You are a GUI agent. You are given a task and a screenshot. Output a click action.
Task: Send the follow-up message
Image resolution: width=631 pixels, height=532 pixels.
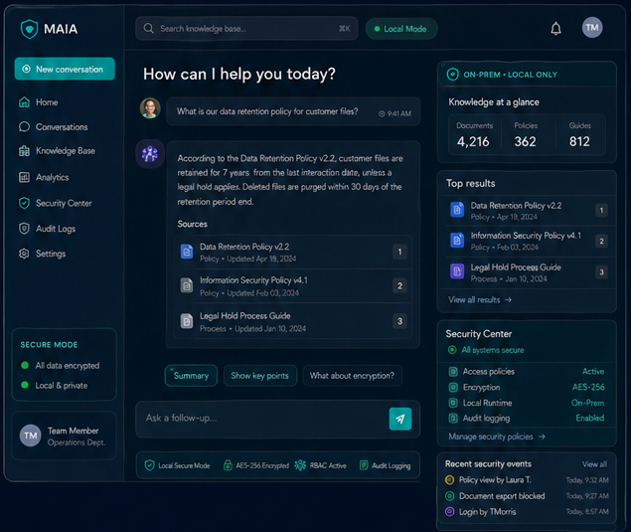[x=400, y=419]
